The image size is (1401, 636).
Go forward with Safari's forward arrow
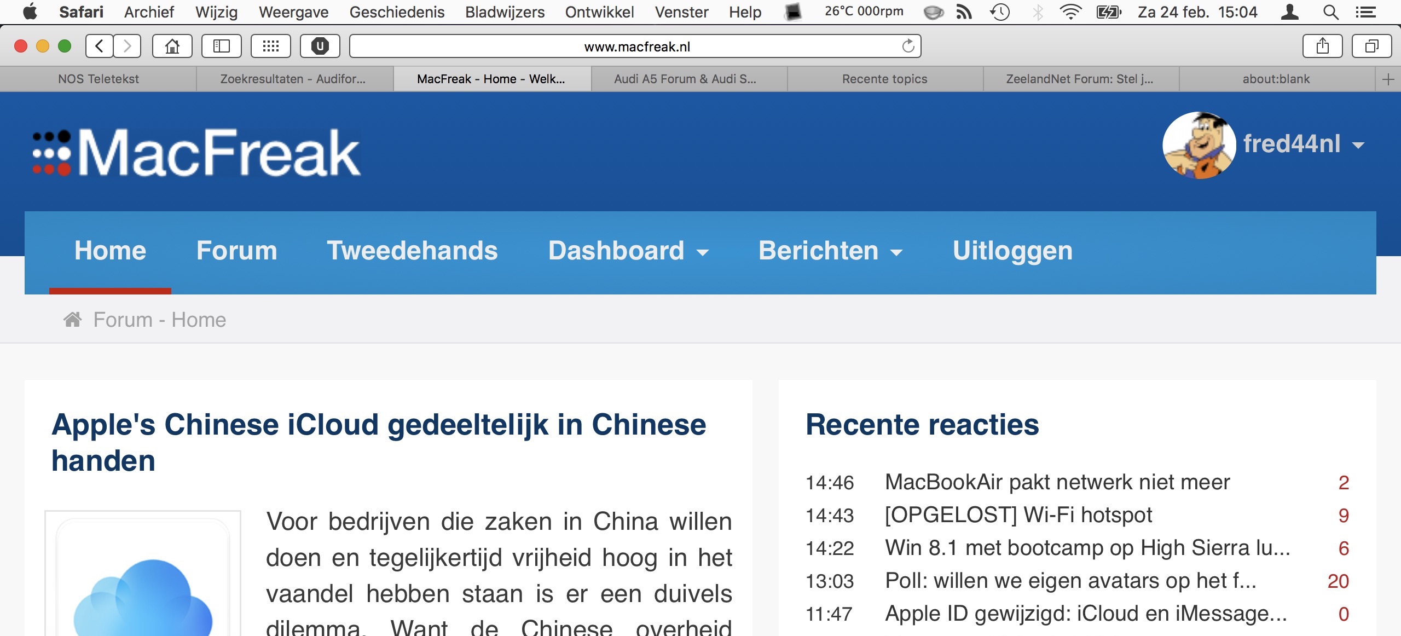pos(127,46)
